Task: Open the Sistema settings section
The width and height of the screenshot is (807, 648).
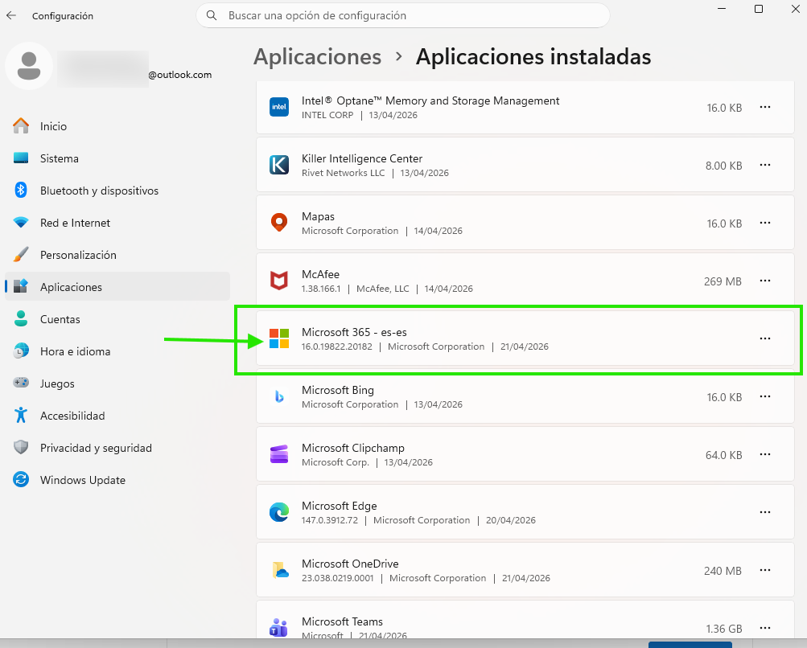Action: click(x=117, y=158)
